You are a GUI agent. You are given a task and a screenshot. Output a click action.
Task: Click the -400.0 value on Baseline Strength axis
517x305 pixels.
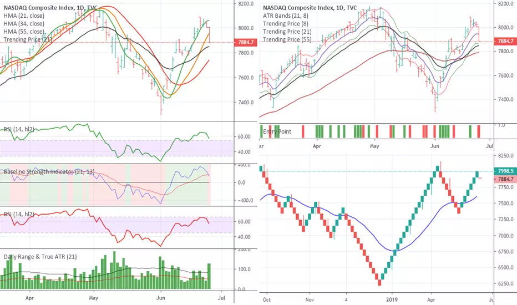[x=245, y=201]
